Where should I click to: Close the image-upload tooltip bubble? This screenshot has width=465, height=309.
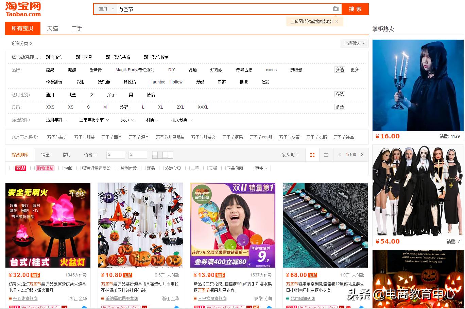(337, 21)
